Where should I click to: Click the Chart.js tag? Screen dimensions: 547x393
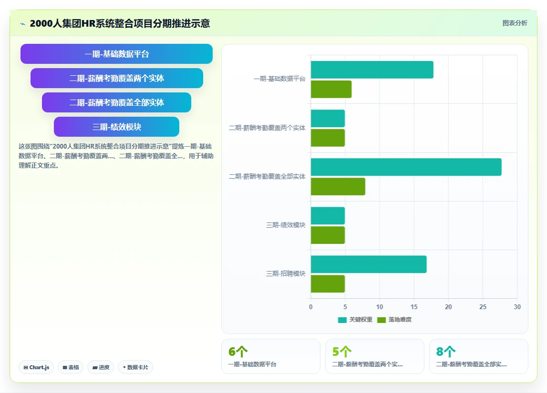click(36, 367)
